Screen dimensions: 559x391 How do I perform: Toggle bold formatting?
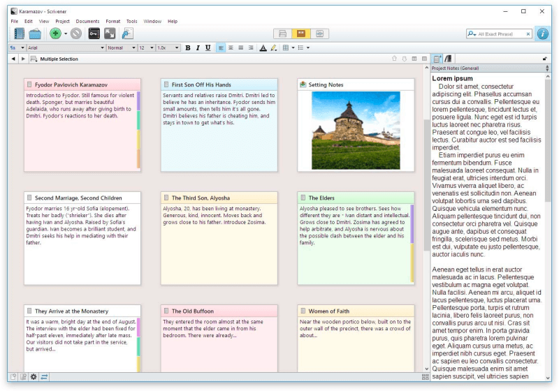[187, 47]
